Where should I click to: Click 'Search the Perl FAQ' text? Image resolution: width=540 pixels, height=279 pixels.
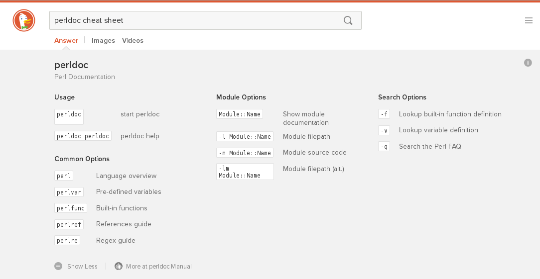[x=430, y=146]
